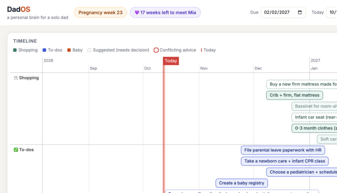Click the Dec month header

point(258,68)
